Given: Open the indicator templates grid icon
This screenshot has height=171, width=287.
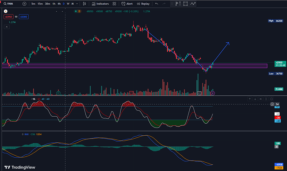Looking at the screenshot, I should coord(114,4).
